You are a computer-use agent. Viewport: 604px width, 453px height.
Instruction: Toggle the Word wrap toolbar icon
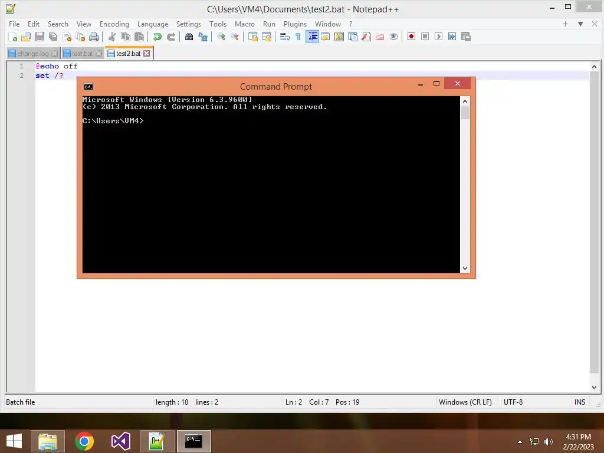click(285, 37)
